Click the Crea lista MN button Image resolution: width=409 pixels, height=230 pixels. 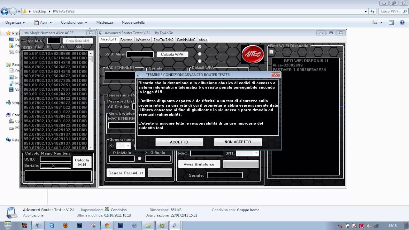[78, 41]
